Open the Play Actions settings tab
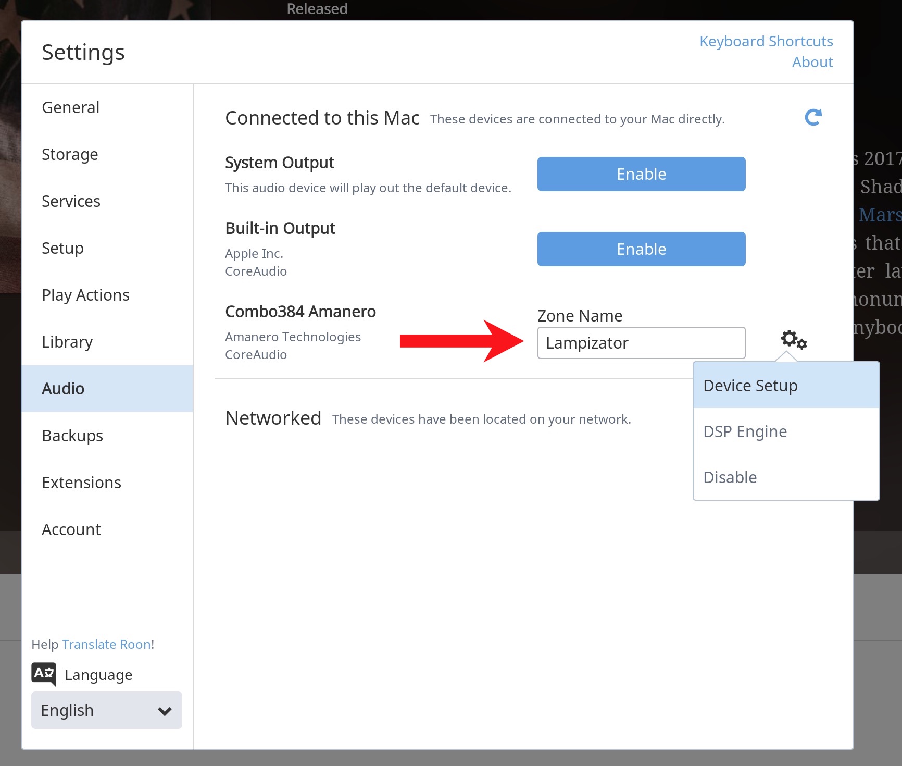The image size is (902, 766). pos(85,295)
